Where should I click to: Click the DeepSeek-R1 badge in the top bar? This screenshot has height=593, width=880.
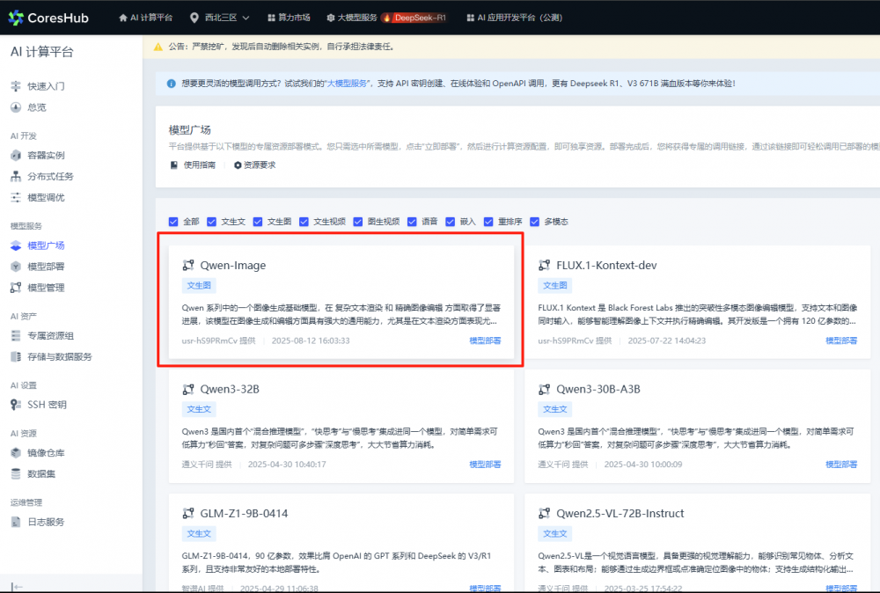coord(414,18)
